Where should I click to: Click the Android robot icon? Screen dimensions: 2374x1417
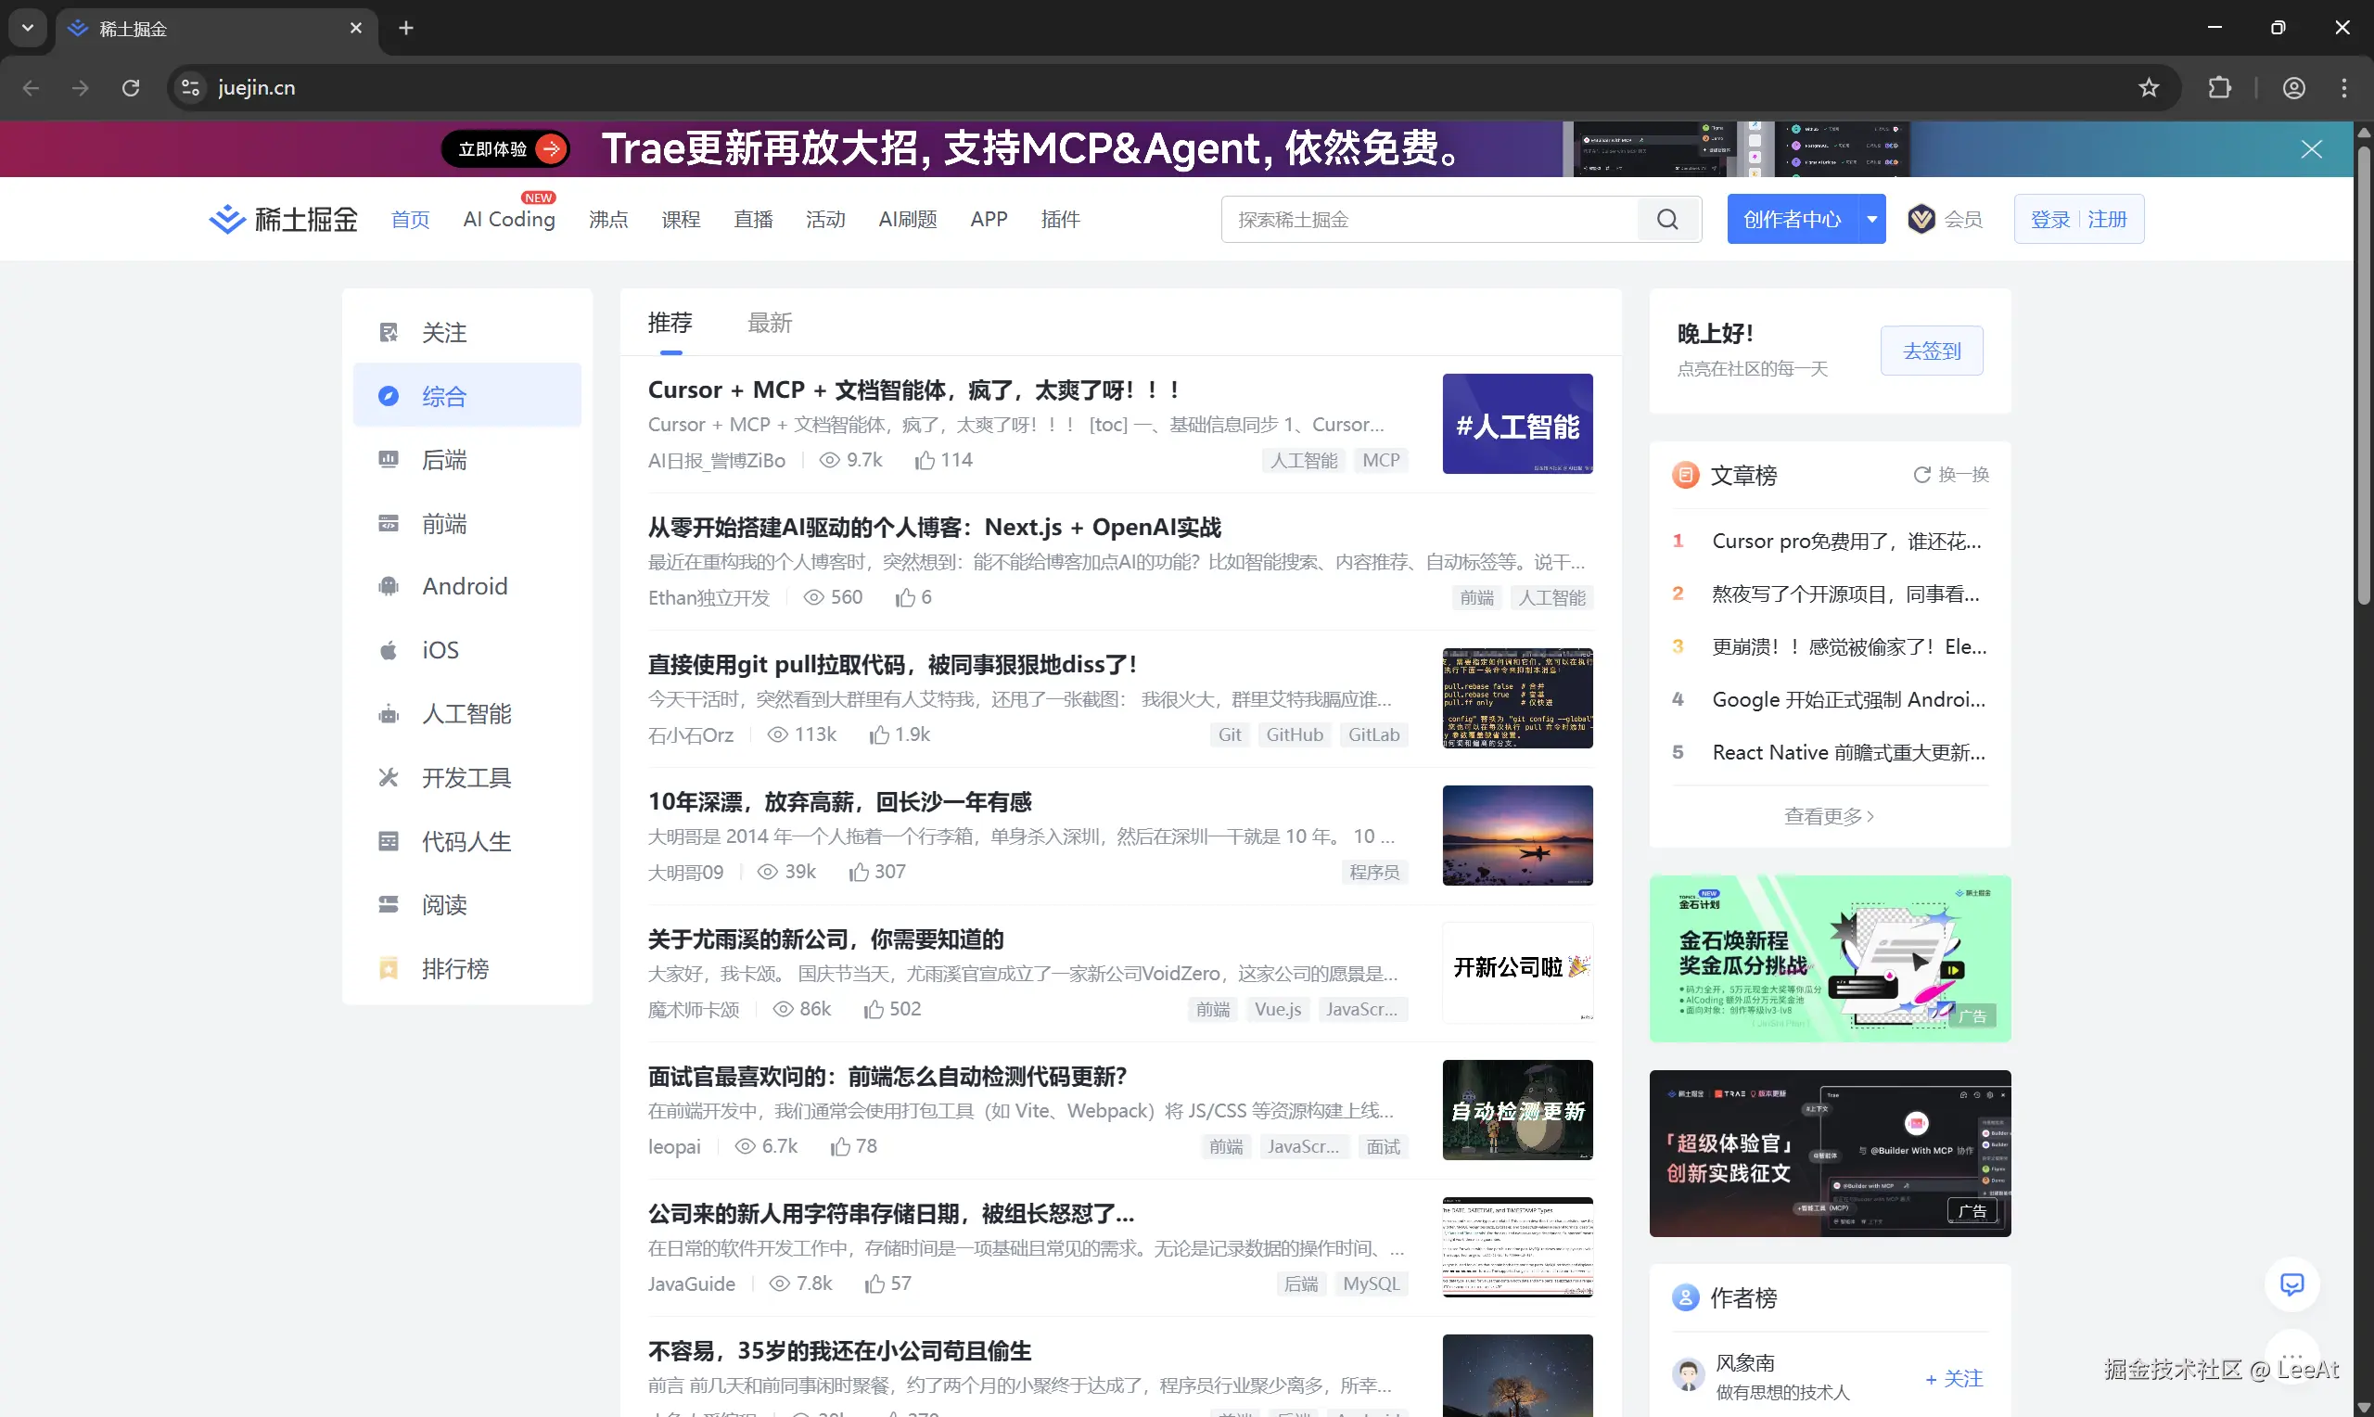coord(389,586)
